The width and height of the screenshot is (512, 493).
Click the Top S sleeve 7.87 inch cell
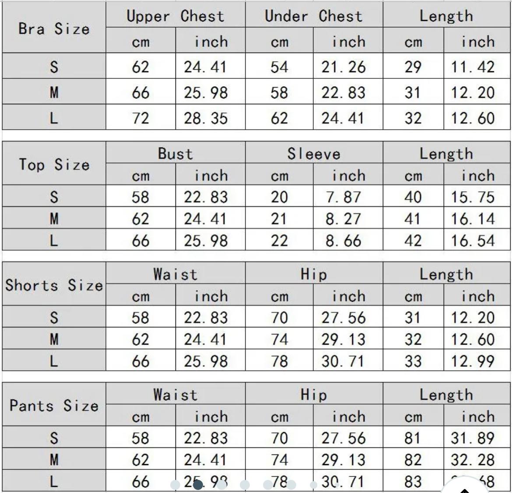[344, 197]
